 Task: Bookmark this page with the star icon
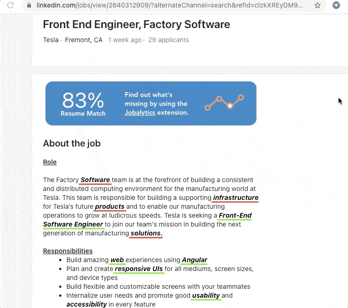318,5
